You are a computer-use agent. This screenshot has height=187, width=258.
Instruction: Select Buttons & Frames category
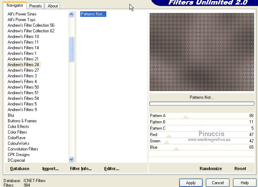(x=22, y=121)
